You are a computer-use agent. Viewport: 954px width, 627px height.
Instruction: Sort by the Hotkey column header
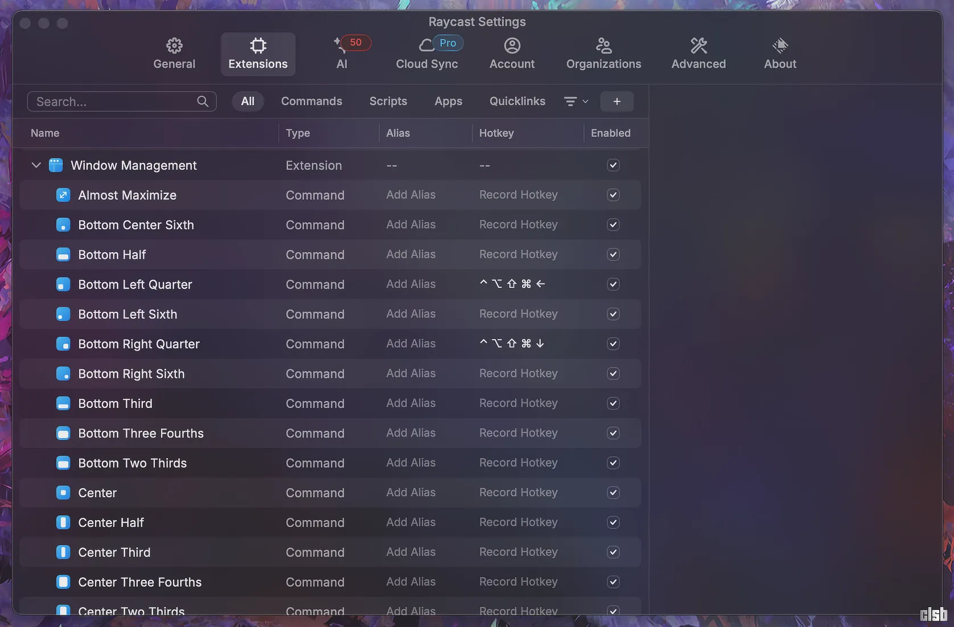pos(496,133)
